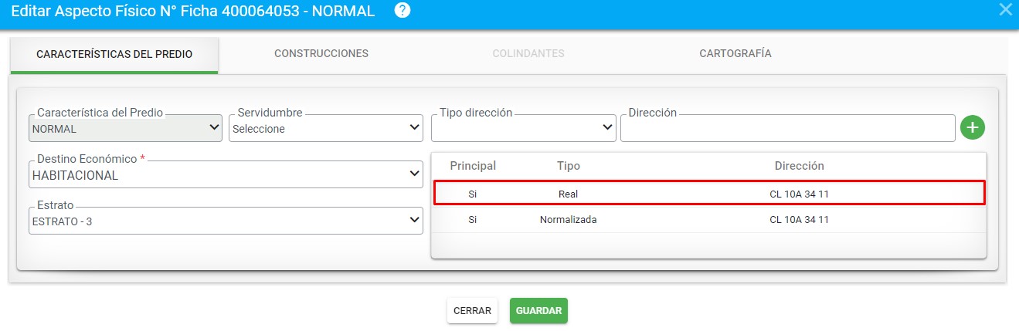Image resolution: width=1019 pixels, height=331 pixels.
Task: Open the Colindantes tab
Action: point(528,54)
